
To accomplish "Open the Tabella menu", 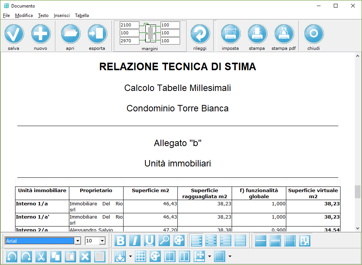I will point(82,15).
